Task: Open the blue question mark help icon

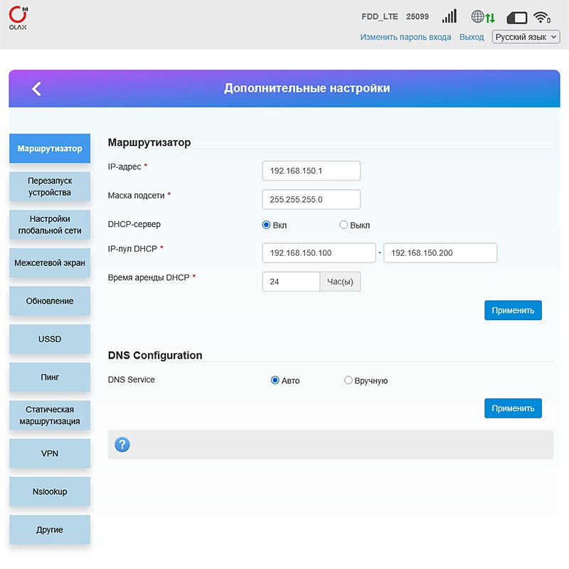Action: pos(122,445)
